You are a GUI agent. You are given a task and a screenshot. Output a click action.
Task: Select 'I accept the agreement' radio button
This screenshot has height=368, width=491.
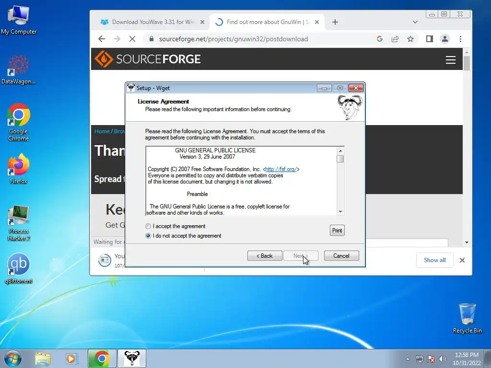coord(148,226)
